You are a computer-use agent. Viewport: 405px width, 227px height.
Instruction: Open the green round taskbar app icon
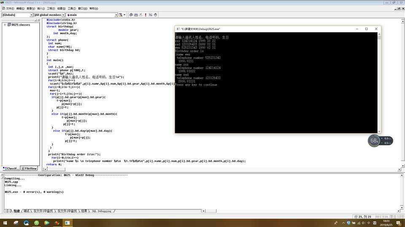[x=36, y=223]
